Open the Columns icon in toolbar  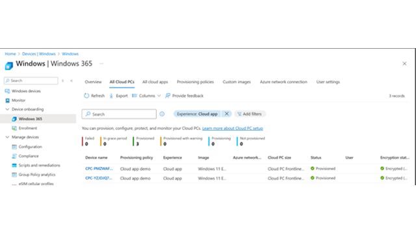135,96
